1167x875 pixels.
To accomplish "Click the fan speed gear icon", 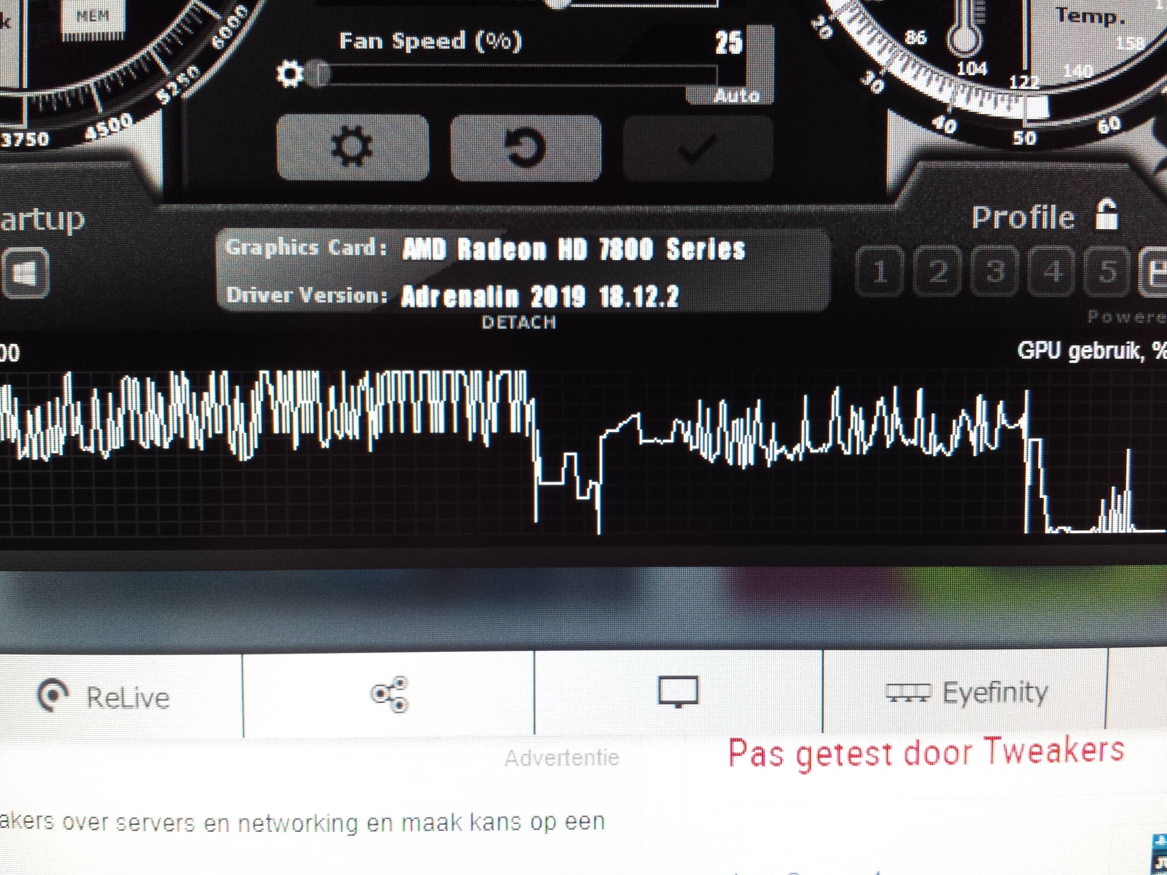I will click(x=290, y=74).
